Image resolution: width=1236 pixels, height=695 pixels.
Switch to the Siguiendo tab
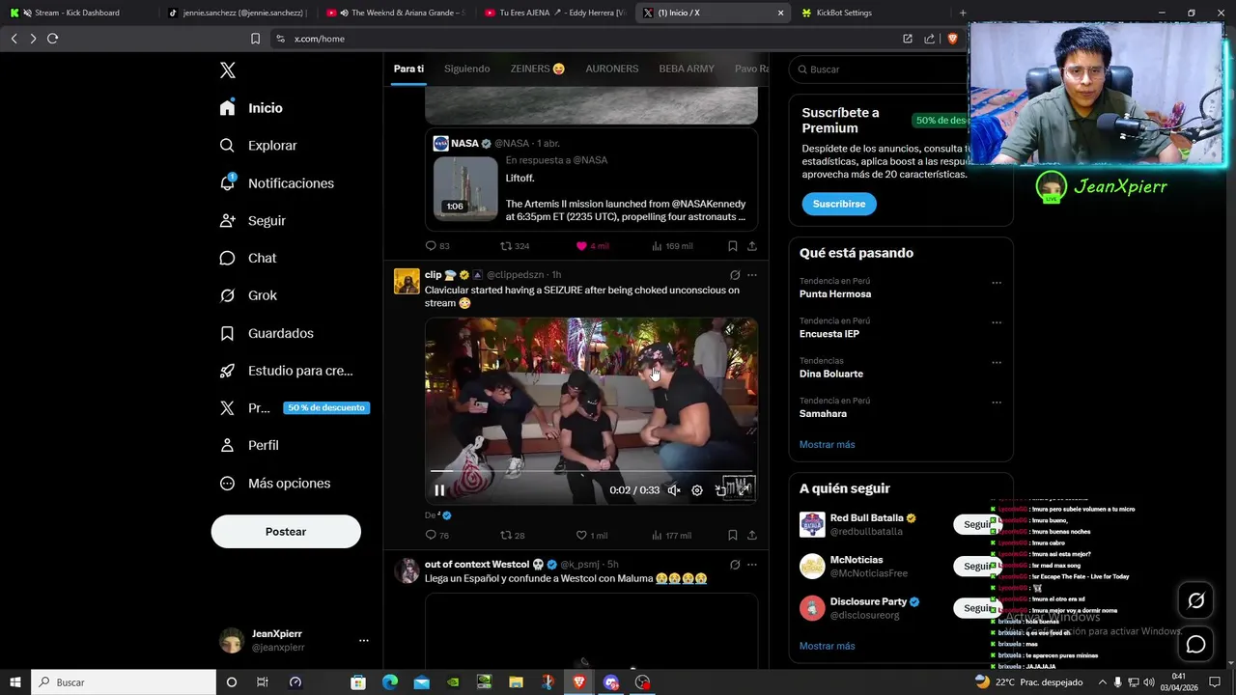click(466, 69)
